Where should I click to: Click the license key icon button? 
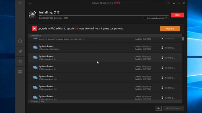pos(158,108)
